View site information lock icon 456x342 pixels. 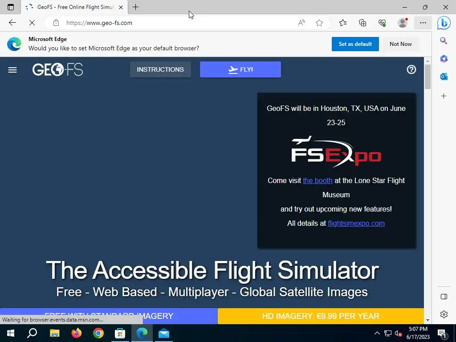click(56, 23)
